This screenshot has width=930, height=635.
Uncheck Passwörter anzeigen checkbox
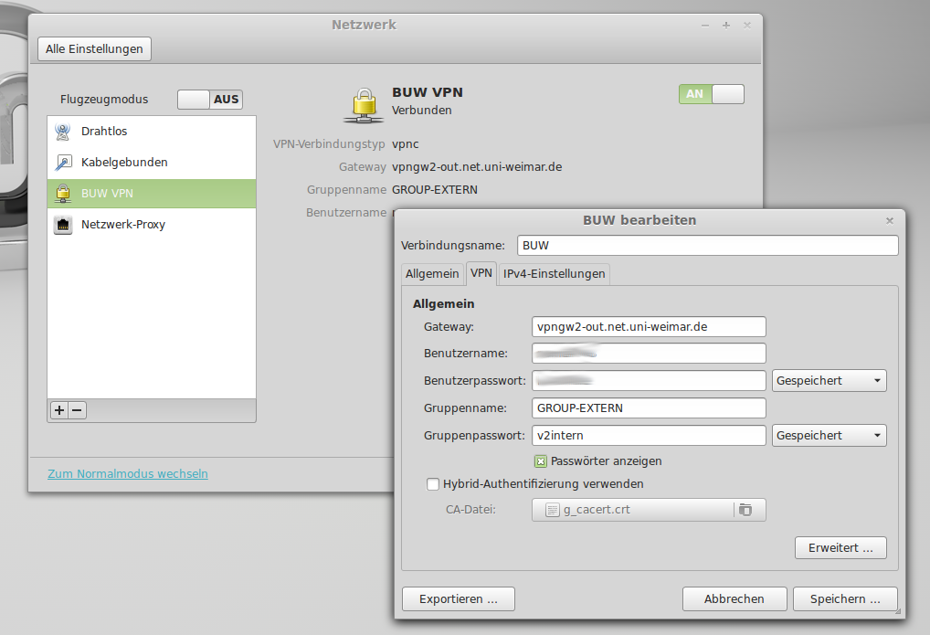(x=541, y=461)
